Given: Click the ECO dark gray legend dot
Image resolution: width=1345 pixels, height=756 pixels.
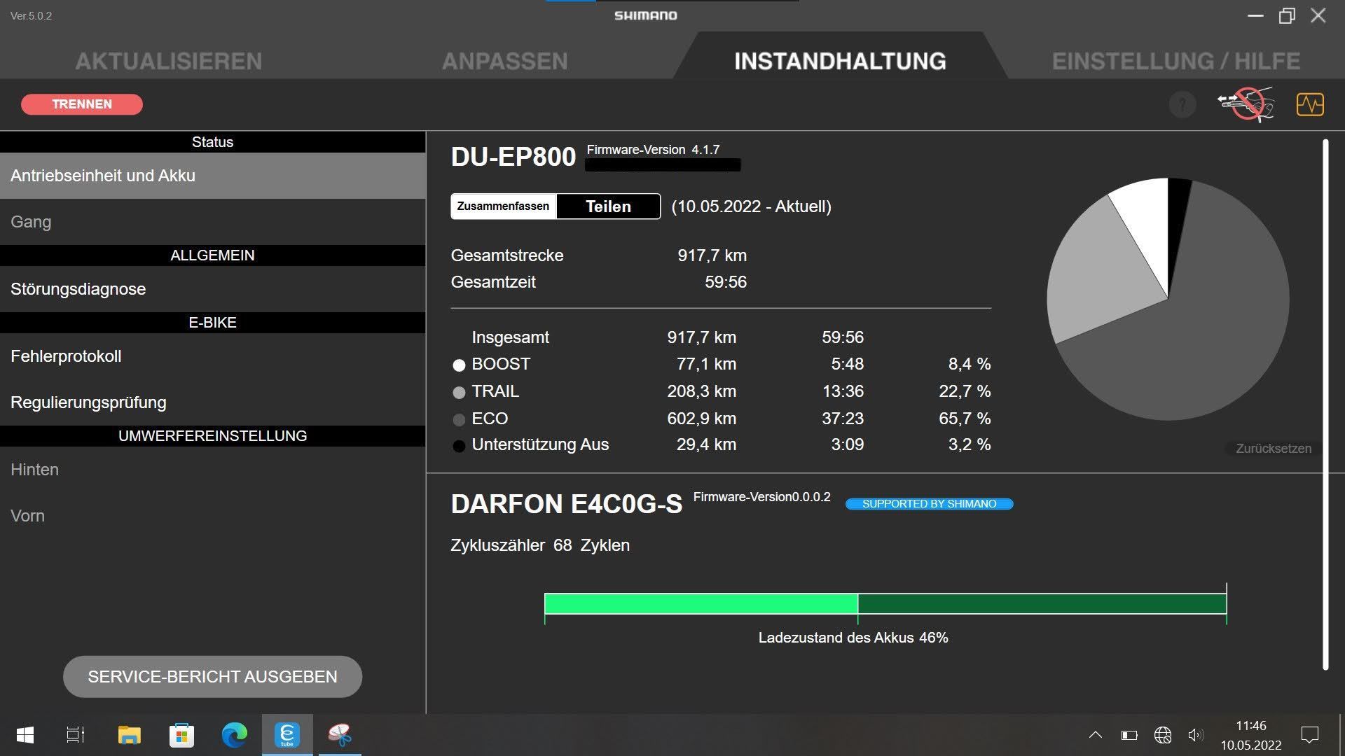Looking at the screenshot, I should tap(459, 420).
